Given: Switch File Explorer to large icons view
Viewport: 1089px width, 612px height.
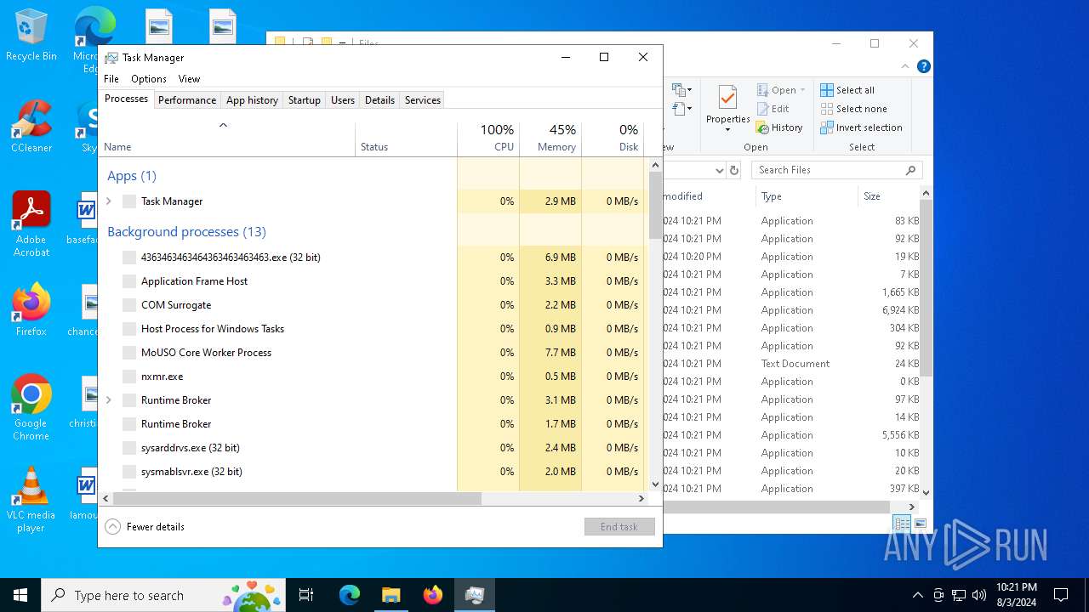Looking at the screenshot, I should point(920,524).
